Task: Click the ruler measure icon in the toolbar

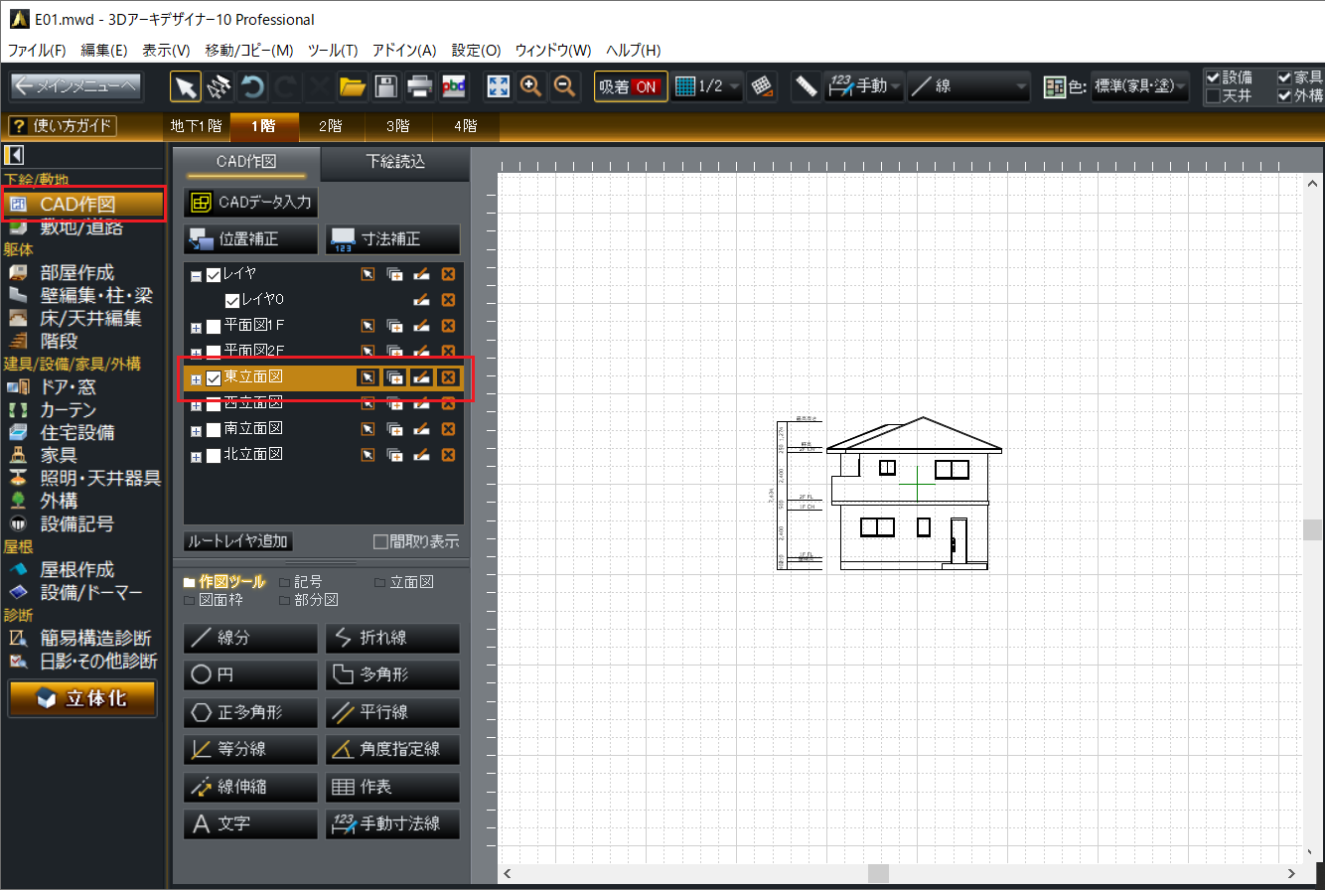Action: coord(806,86)
